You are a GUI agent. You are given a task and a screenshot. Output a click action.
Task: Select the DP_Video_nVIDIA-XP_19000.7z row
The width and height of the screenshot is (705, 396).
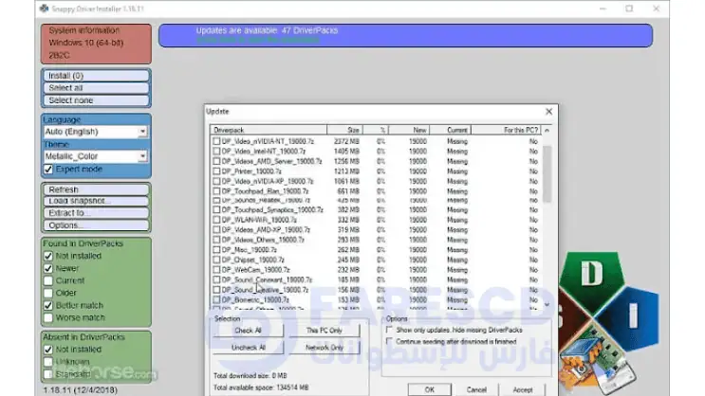376,181
